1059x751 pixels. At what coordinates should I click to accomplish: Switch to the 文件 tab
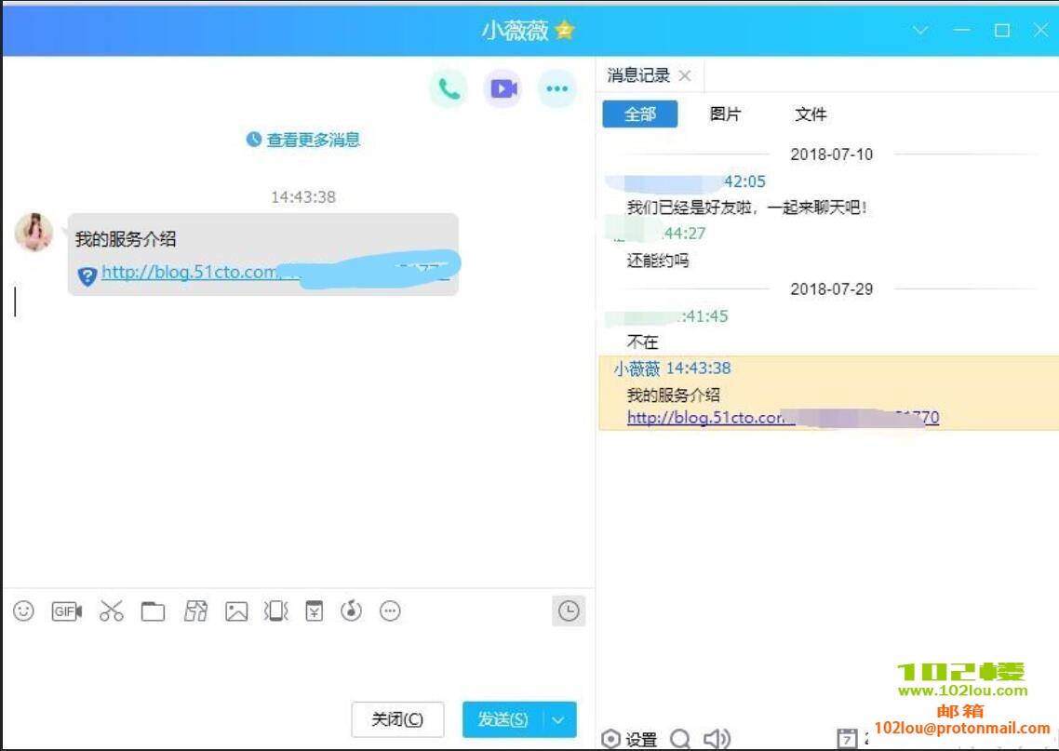pyautogui.click(x=811, y=114)
